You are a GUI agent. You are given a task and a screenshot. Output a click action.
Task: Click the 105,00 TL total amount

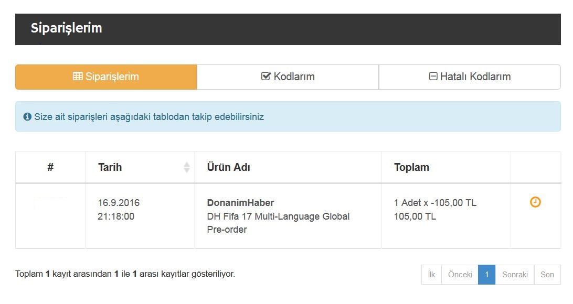coord(415,216)
